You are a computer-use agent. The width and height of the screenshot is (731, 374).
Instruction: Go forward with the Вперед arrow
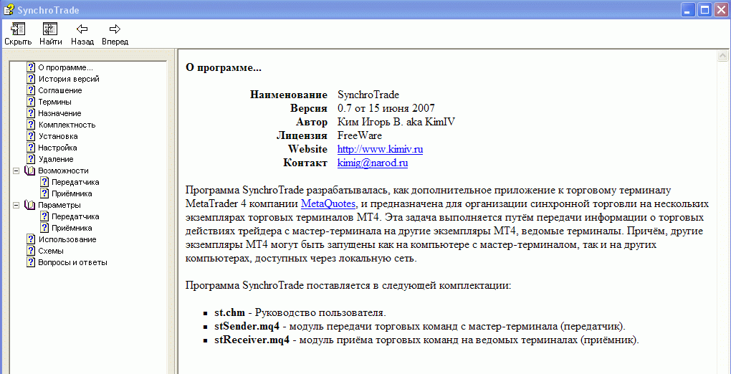click(115, 29)
